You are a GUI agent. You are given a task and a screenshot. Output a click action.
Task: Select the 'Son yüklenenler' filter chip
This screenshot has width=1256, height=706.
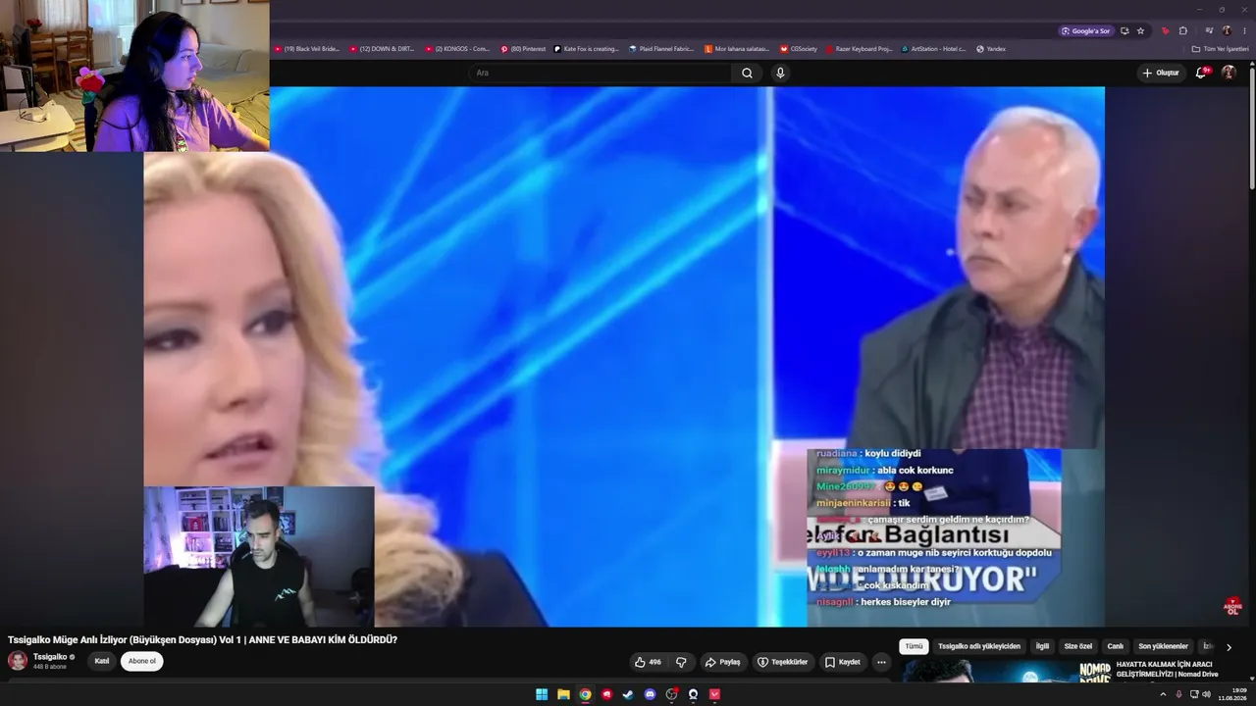(1163, 647)
